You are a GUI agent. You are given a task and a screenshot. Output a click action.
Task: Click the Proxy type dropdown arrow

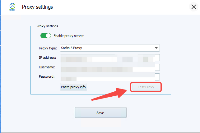pos(156,48)
